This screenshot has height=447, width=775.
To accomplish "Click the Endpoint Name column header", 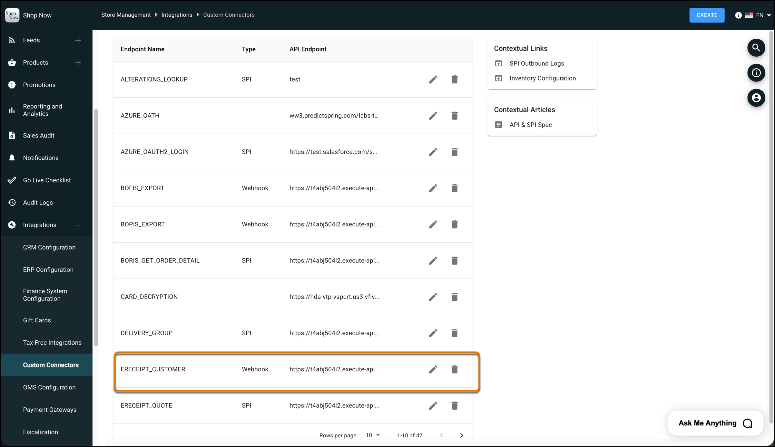I will pyautogui.click(x=142, y=49).
